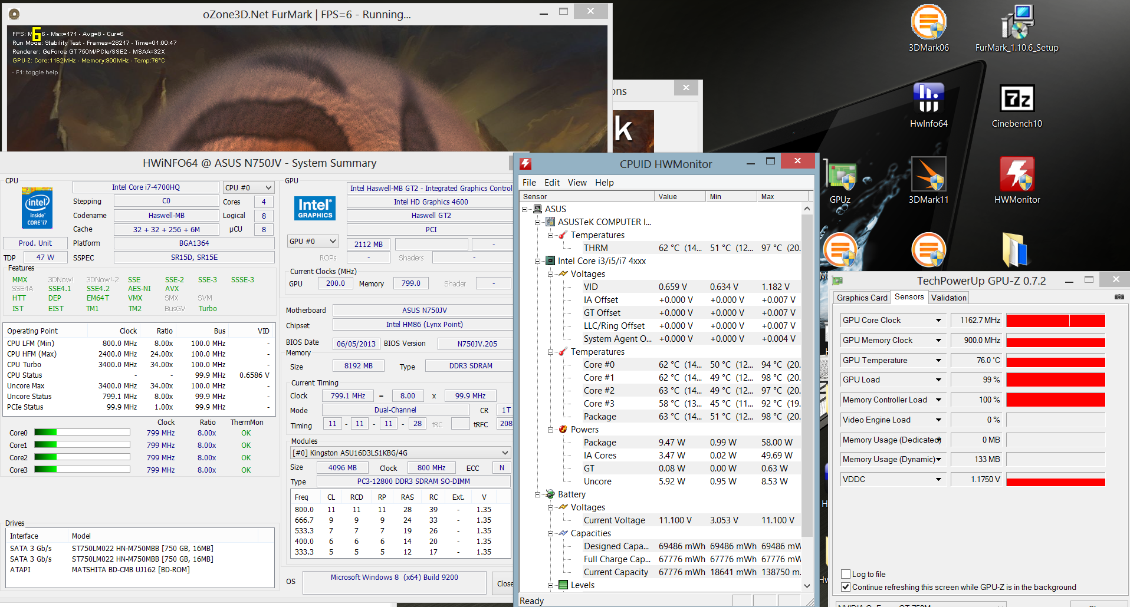Switch to the Validation tab in GPU-Z
Screen dimensions: 1130x607
948,298
